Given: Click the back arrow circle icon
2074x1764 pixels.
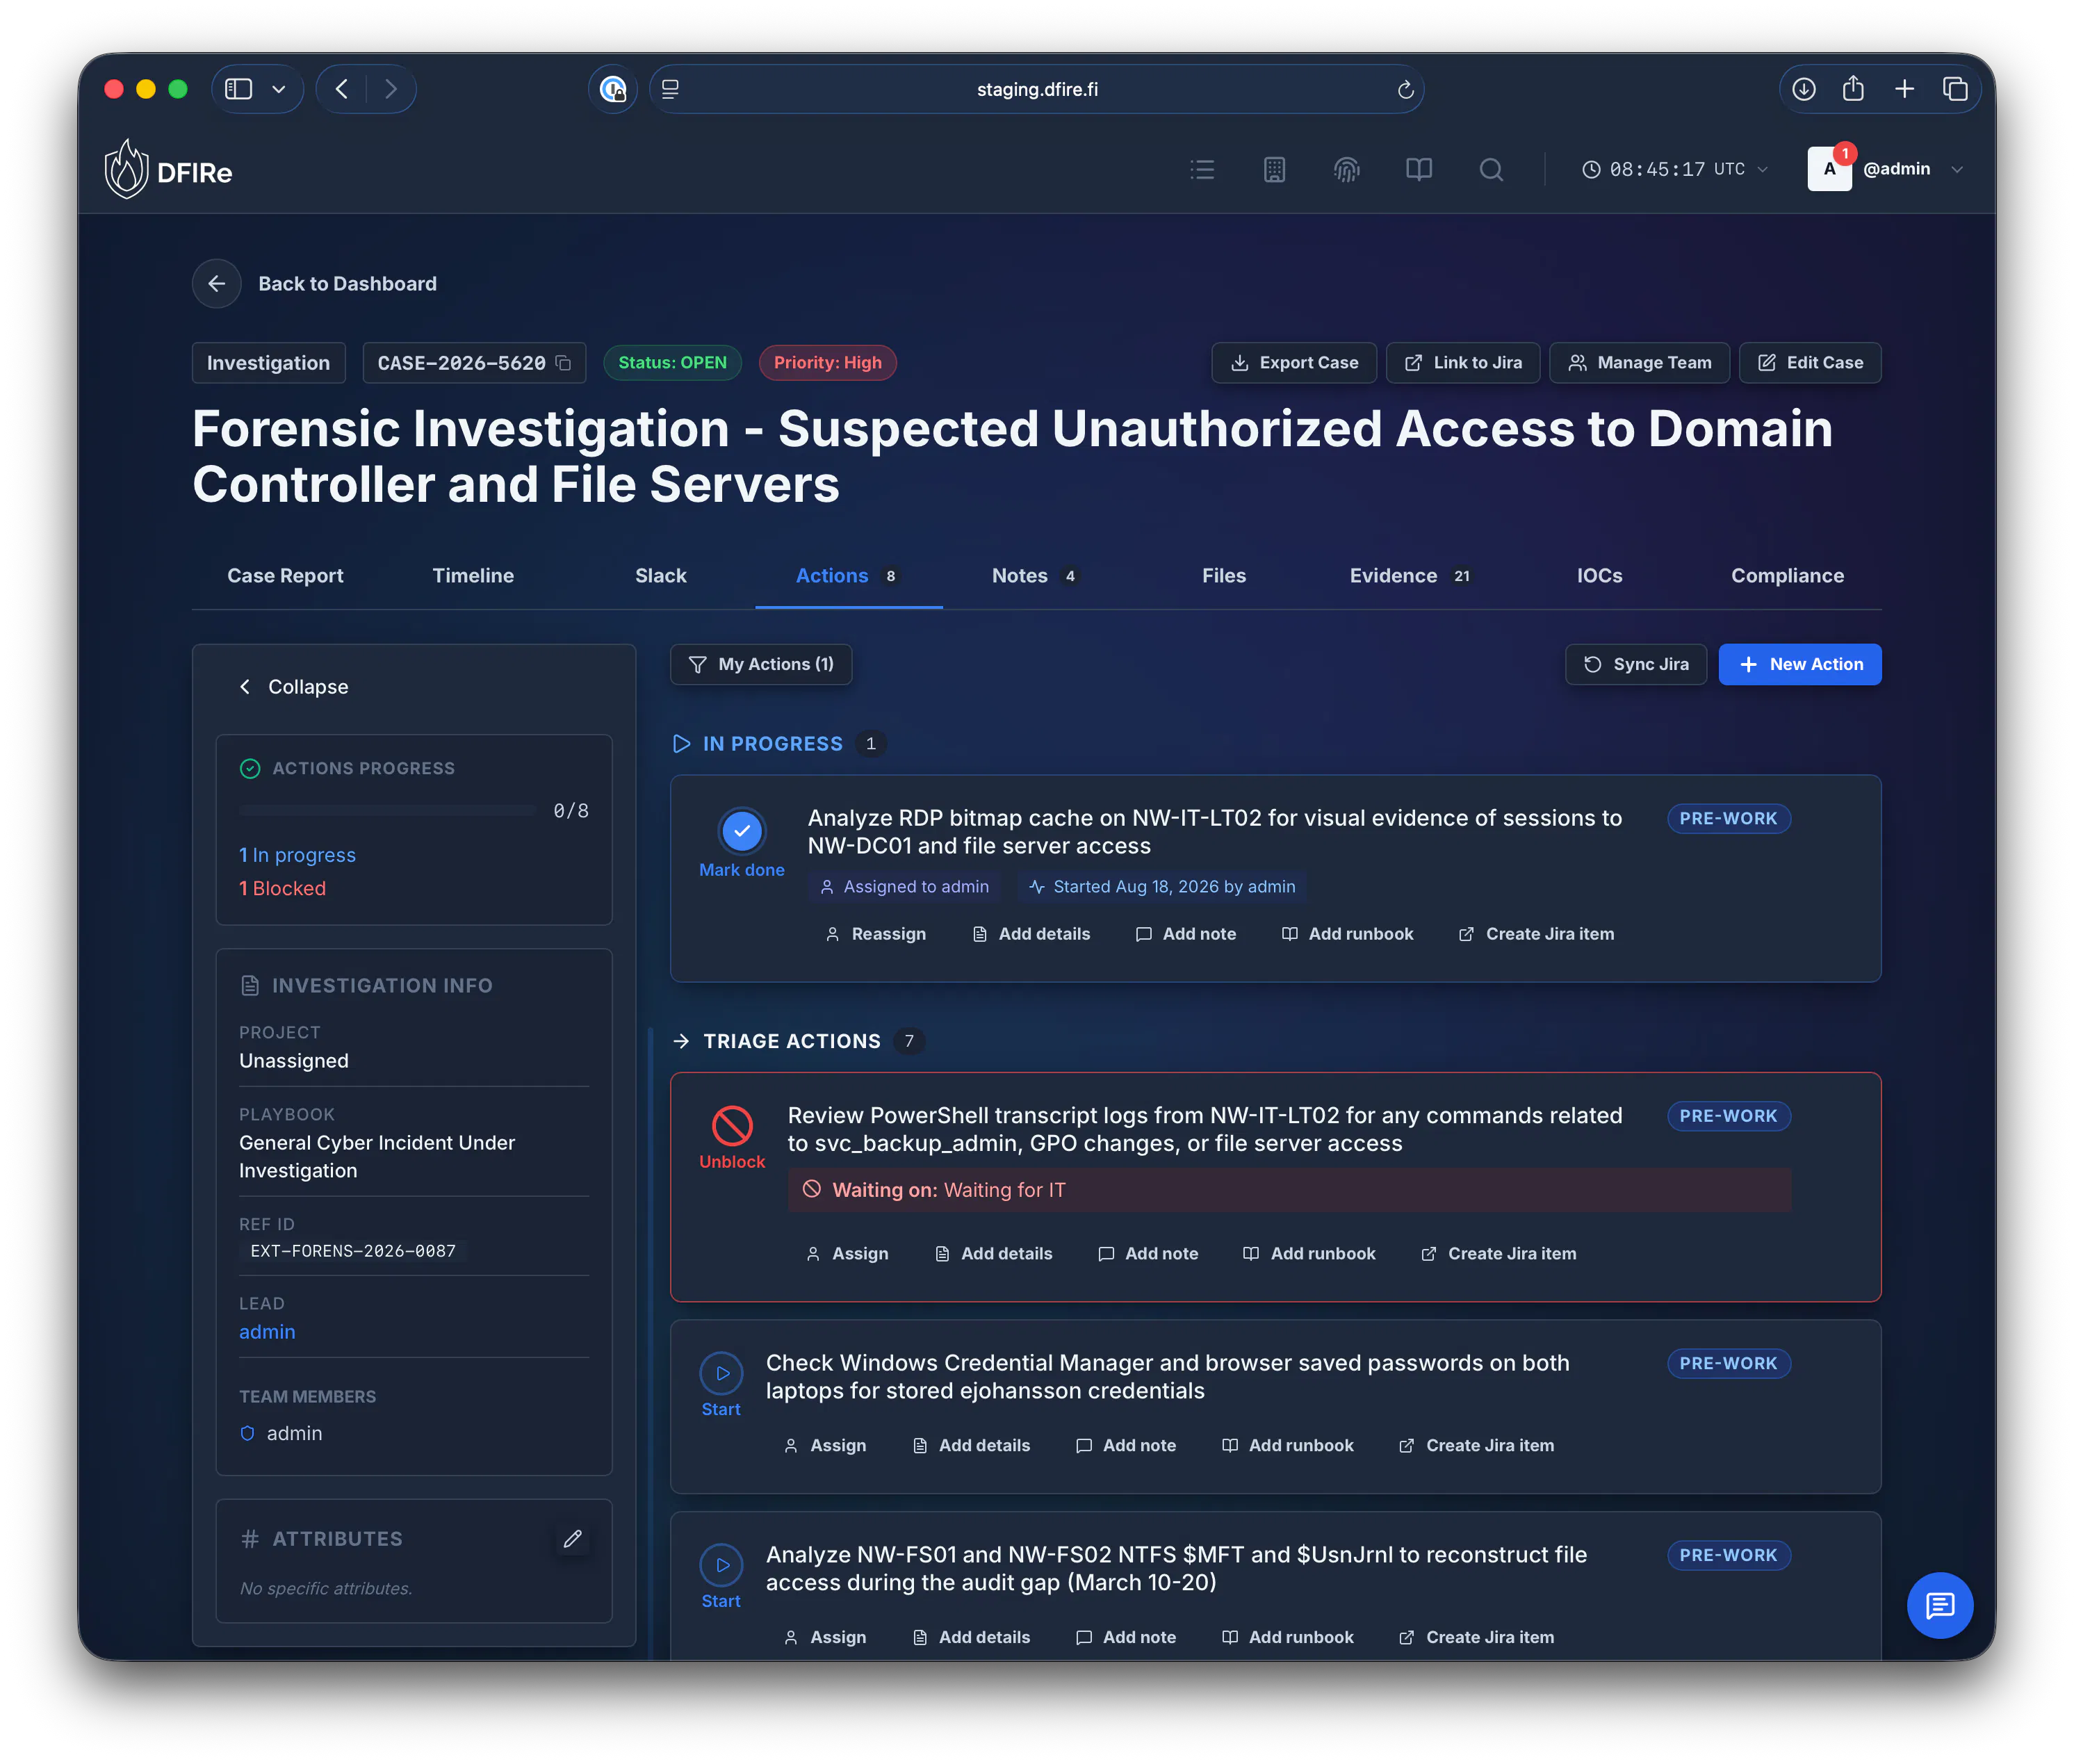Looking at the screenshot, I should point(217,284).
